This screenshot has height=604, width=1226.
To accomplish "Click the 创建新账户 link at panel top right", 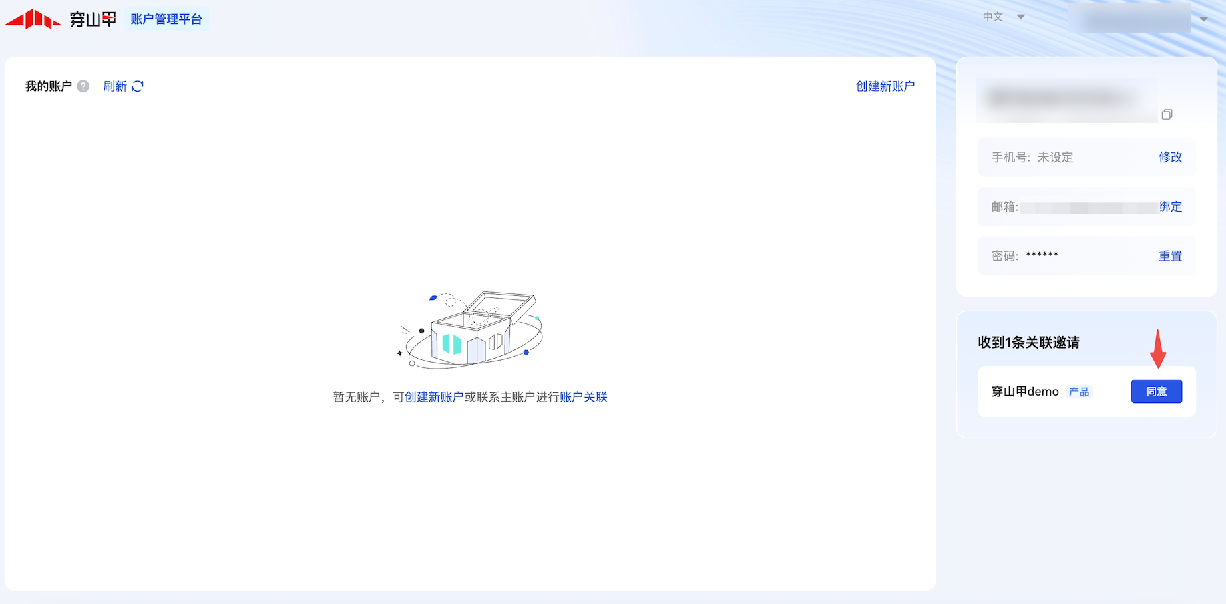I will pos(885,86).
